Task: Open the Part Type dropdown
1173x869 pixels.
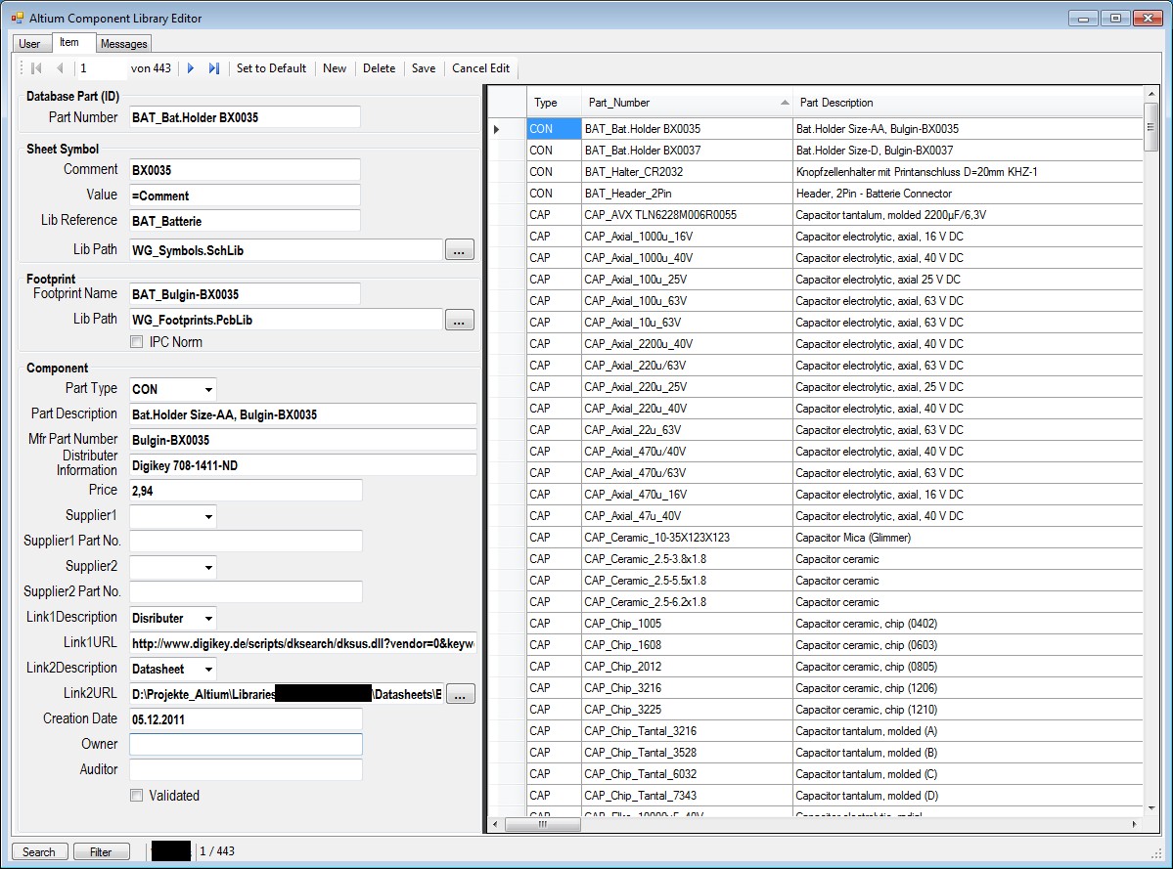Action: pyautogui.click(x=208, y=389)
